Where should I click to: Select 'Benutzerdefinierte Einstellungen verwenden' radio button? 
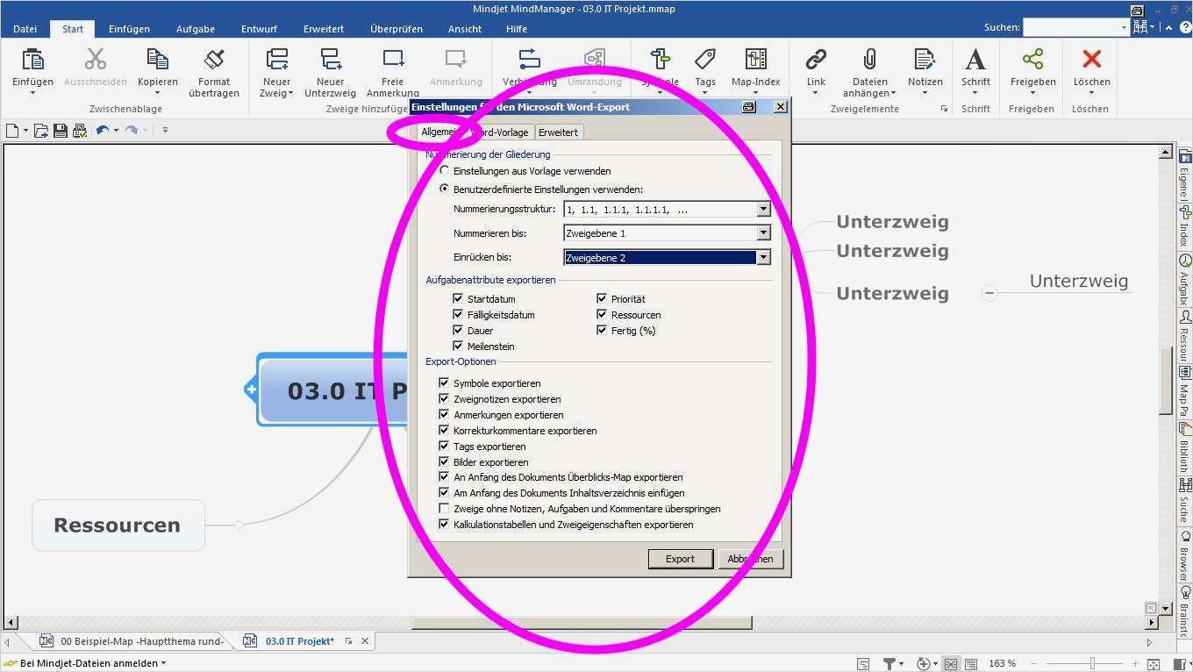444,189
